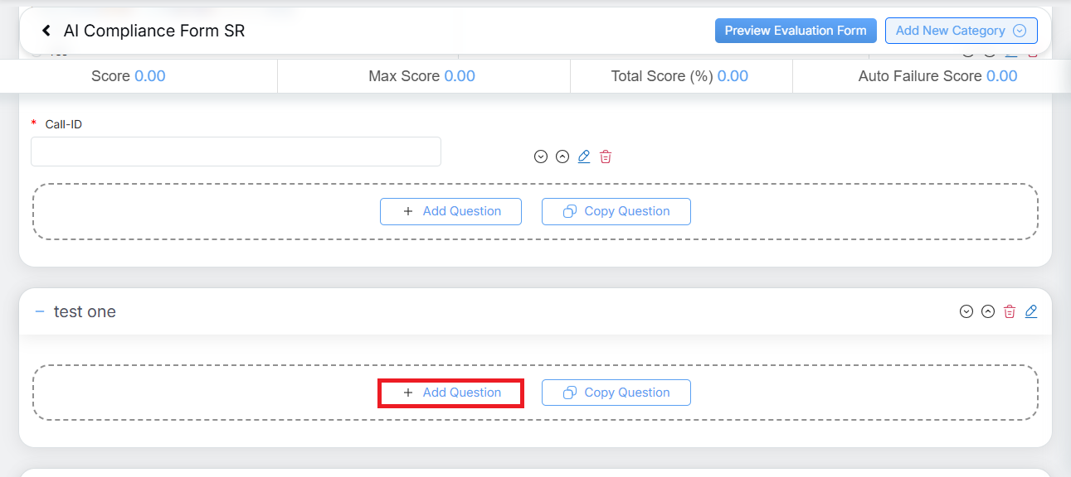The width and height of the screenshot is (1071, 477).
Task: Focus the Call-ID text input field
Action: click(236, 152)
